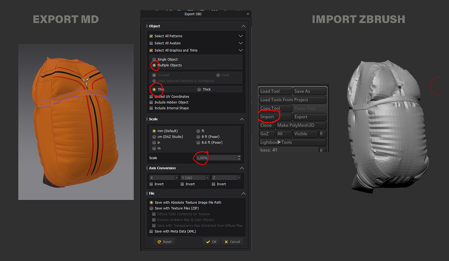
Task: Check Include Hidden Object
Action: coord(151,102)
